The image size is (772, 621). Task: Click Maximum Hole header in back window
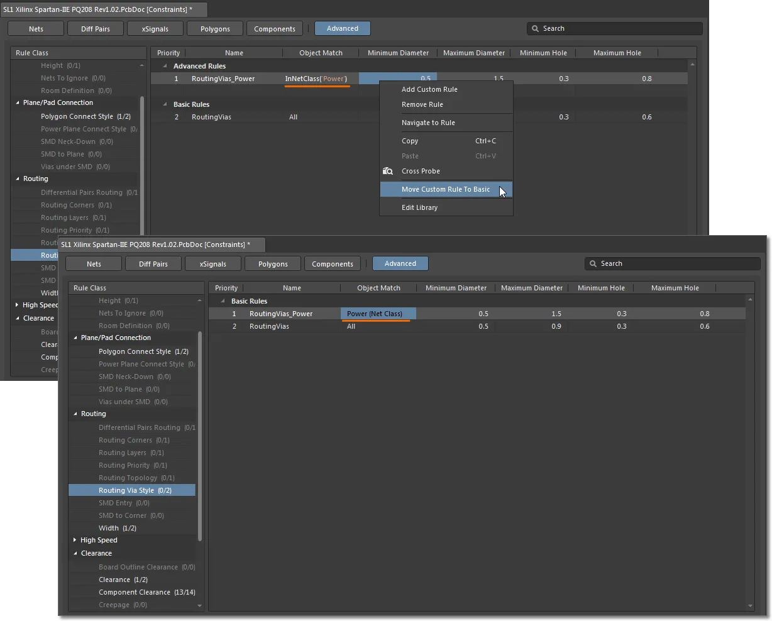click(617, 53)
